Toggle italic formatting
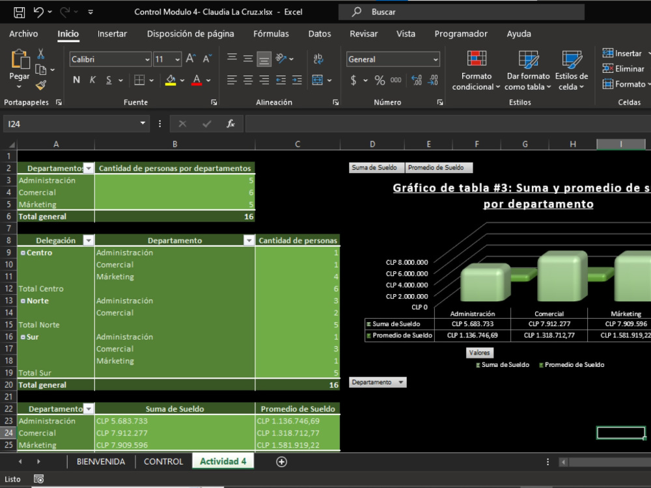Screen dimensions: 651x488 (92, 80)
